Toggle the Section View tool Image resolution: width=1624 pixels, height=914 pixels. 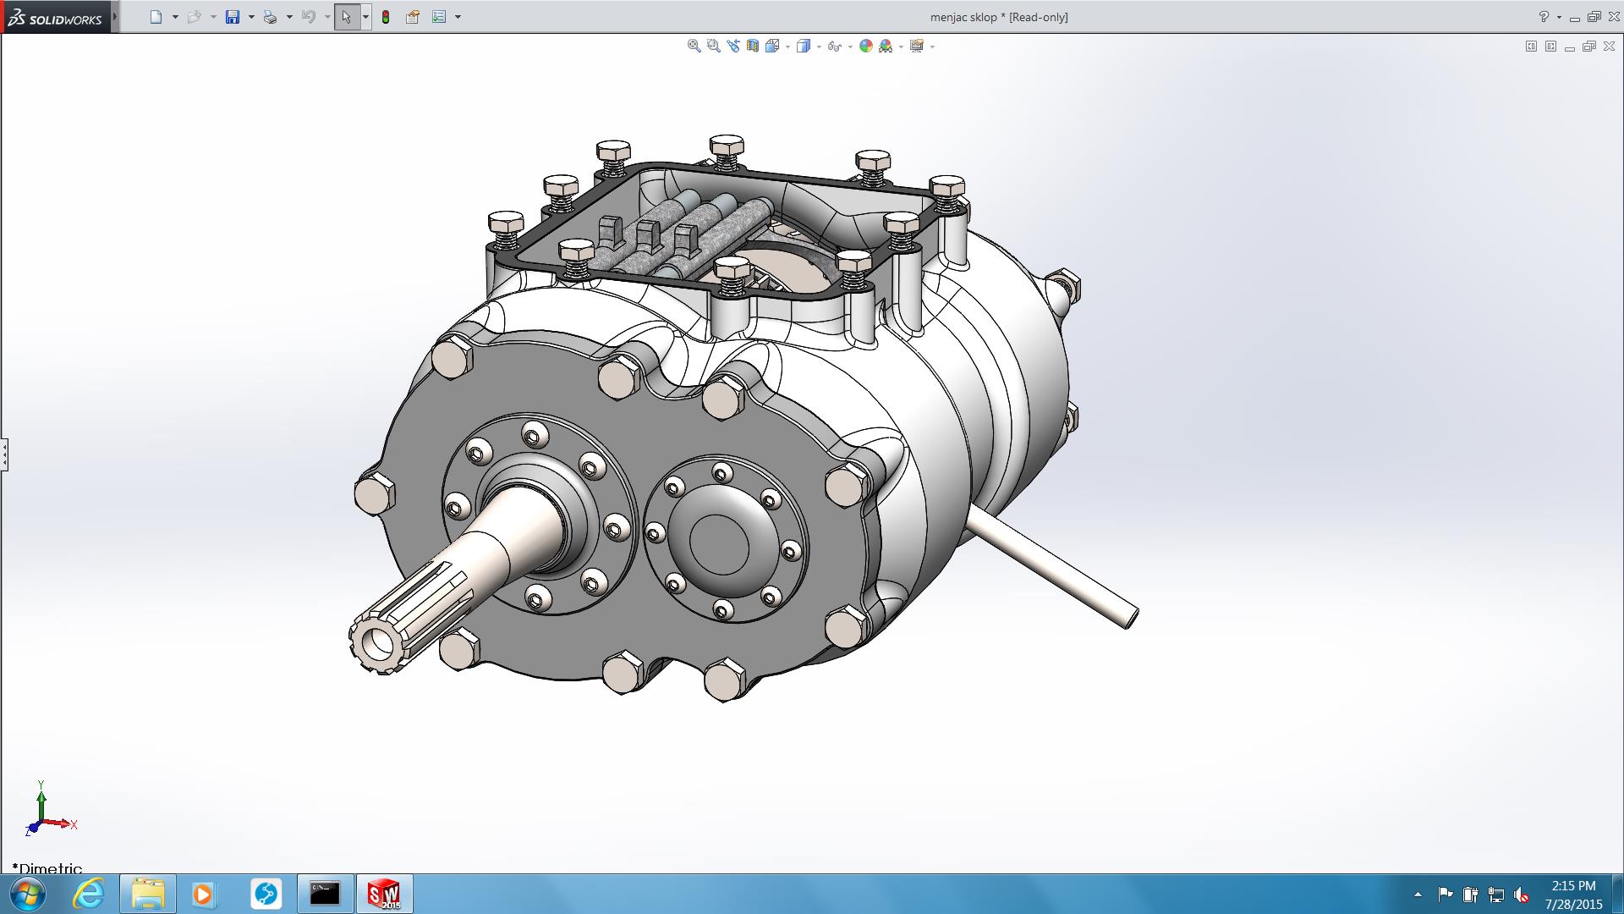tap(752, 47)
